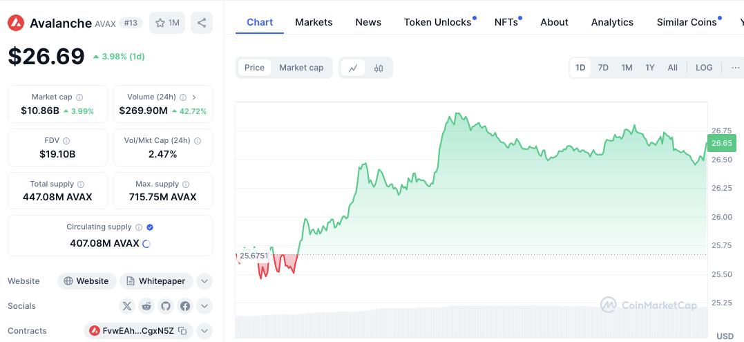Switch to candlestick chart view

coord(378,68)
